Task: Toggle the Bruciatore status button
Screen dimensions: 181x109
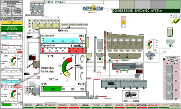Action: pyautogui.click(x=11, y=4)
